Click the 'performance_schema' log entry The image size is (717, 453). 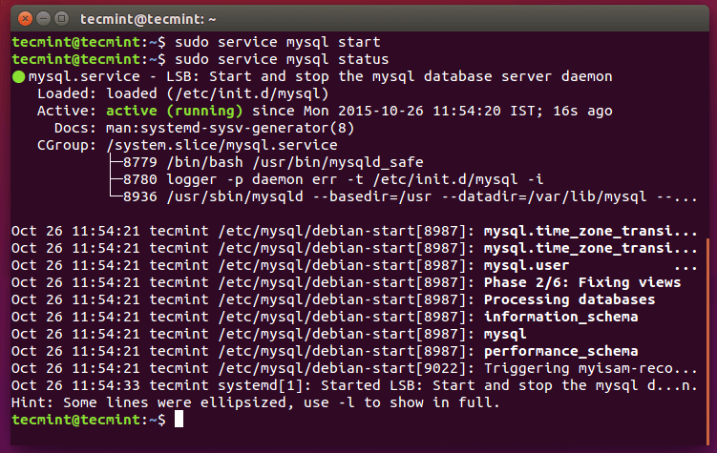click(x=560, y=351)
